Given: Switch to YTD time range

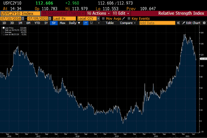Looking at the screenshot, I should click(x=37, y=23).
